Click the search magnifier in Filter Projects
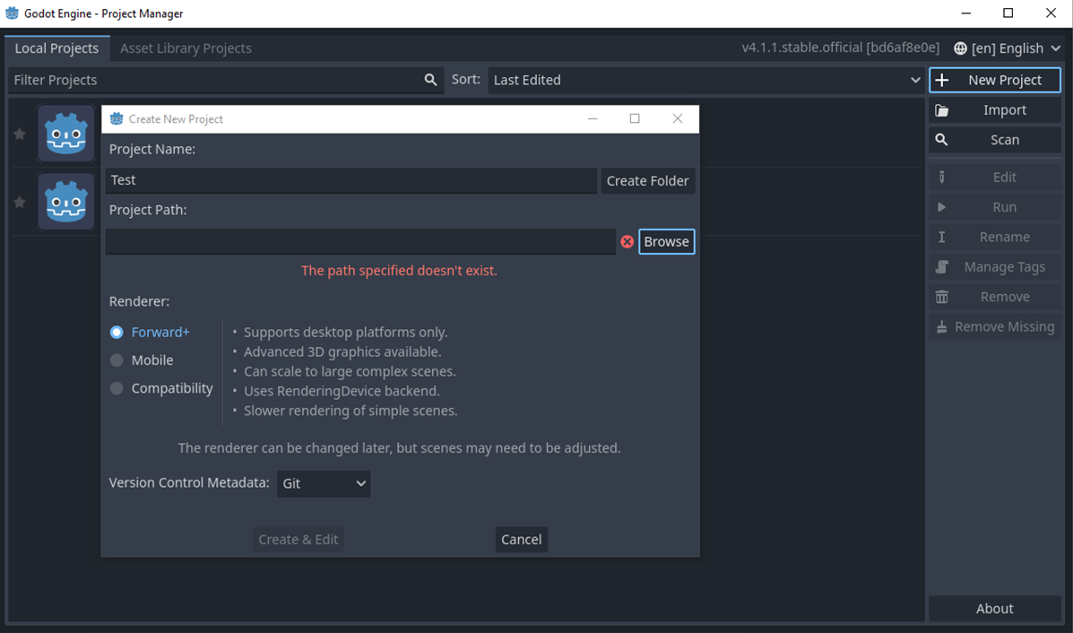 tap(430, 80)
